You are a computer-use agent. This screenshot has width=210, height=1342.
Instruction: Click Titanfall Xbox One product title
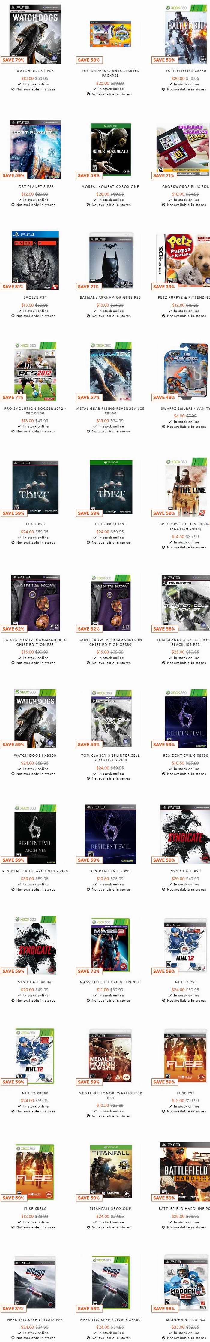[x=110, y=1209]
